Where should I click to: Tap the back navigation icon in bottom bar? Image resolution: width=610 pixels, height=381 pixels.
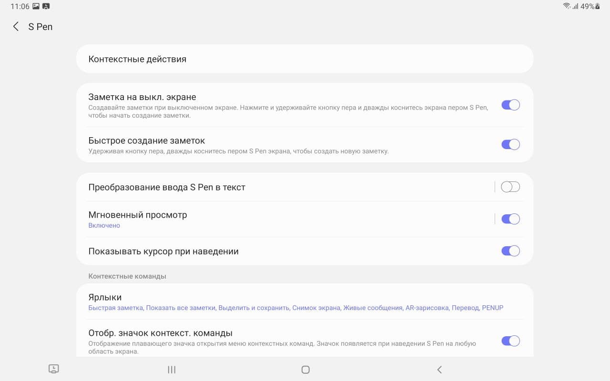pos(439,370)
